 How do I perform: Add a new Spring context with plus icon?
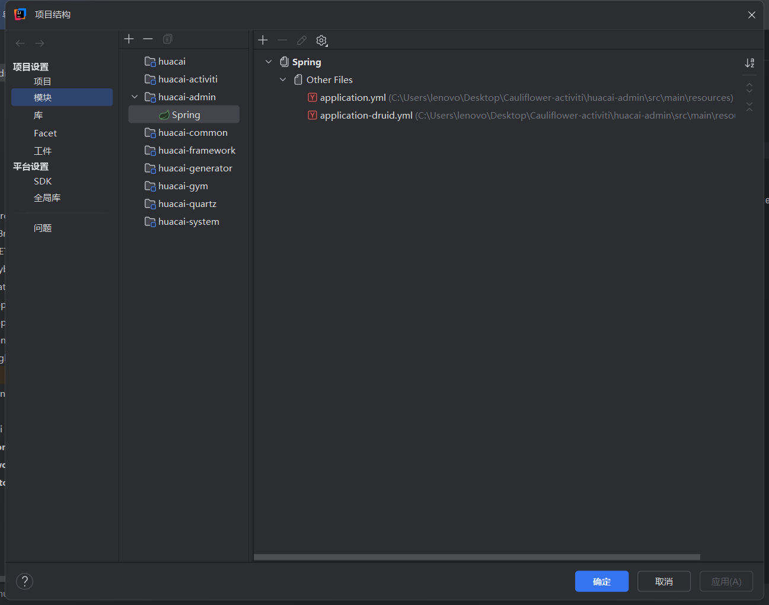(263, 40)
